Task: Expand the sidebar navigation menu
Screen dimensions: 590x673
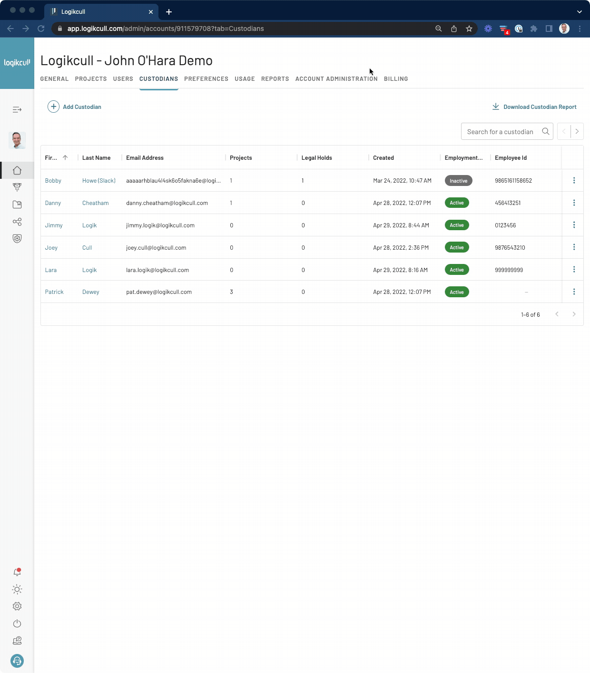Action: (x=17, y=110)
